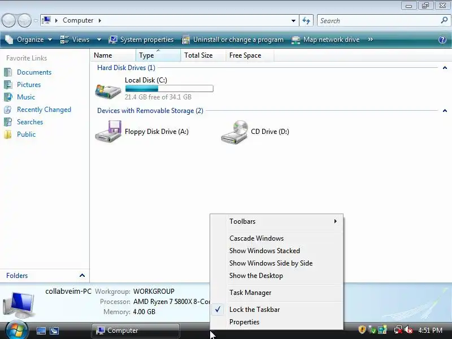
Task: Open the Recently Changed favorite link
Action: (44, 110)
